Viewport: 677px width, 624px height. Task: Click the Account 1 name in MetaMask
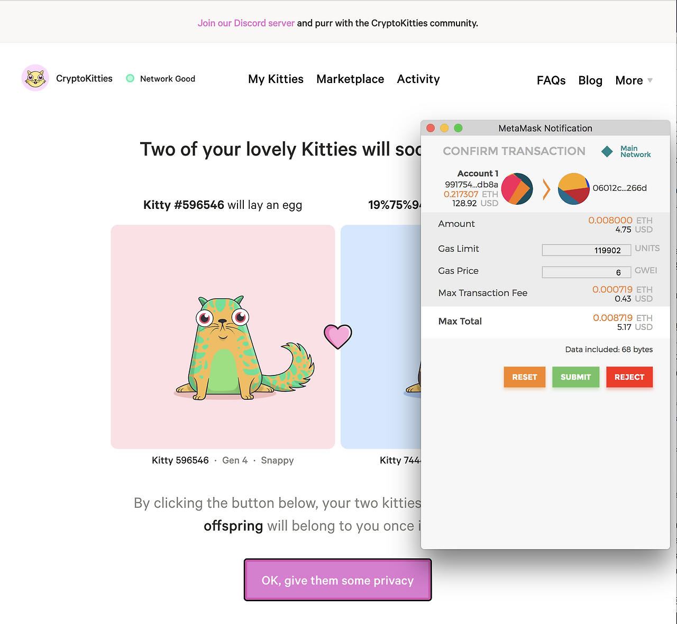pos(478,173)
